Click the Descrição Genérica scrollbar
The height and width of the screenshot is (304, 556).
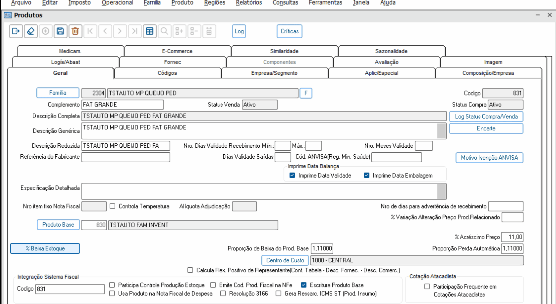tap(441, 131)
